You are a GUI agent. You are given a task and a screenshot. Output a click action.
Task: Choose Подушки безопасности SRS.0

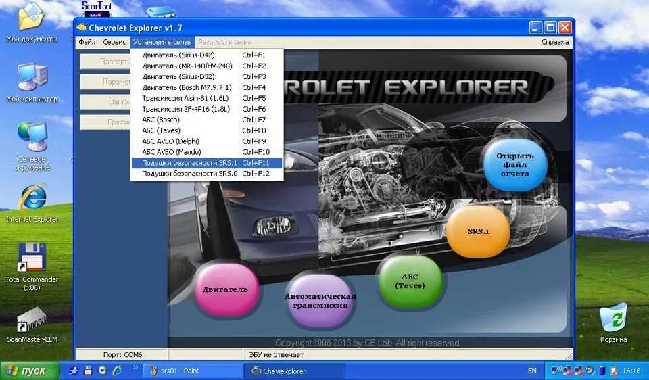coord(207,174)
